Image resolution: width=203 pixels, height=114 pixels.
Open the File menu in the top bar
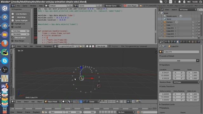point(18,6)
